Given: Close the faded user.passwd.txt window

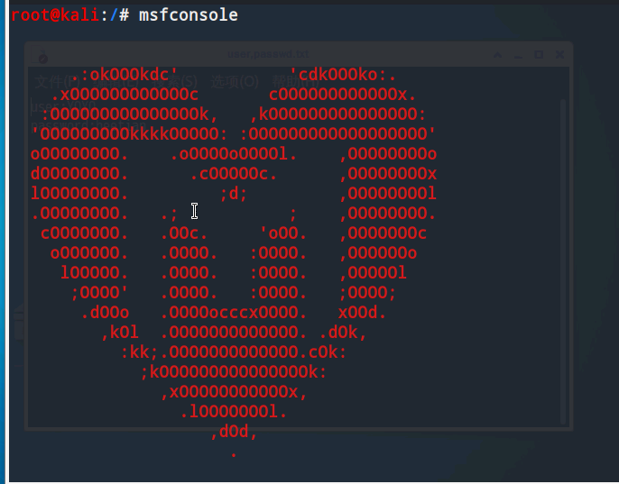Looking at the screenshot, I should tap(559, 55).
